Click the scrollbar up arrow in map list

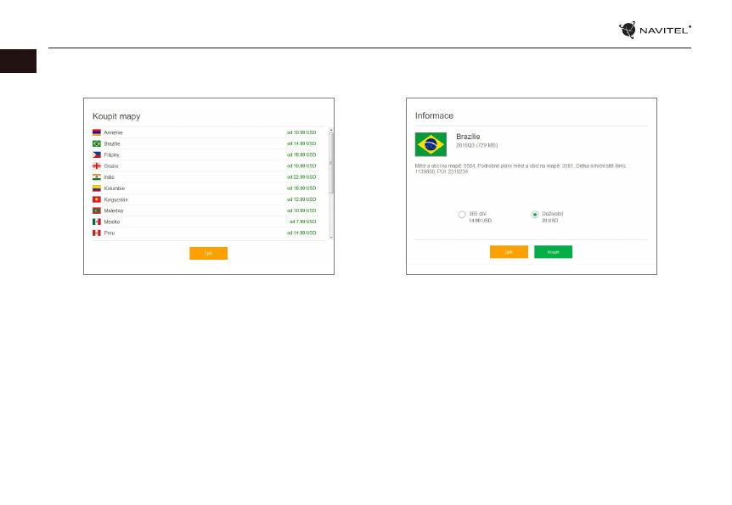click(330, 130)
